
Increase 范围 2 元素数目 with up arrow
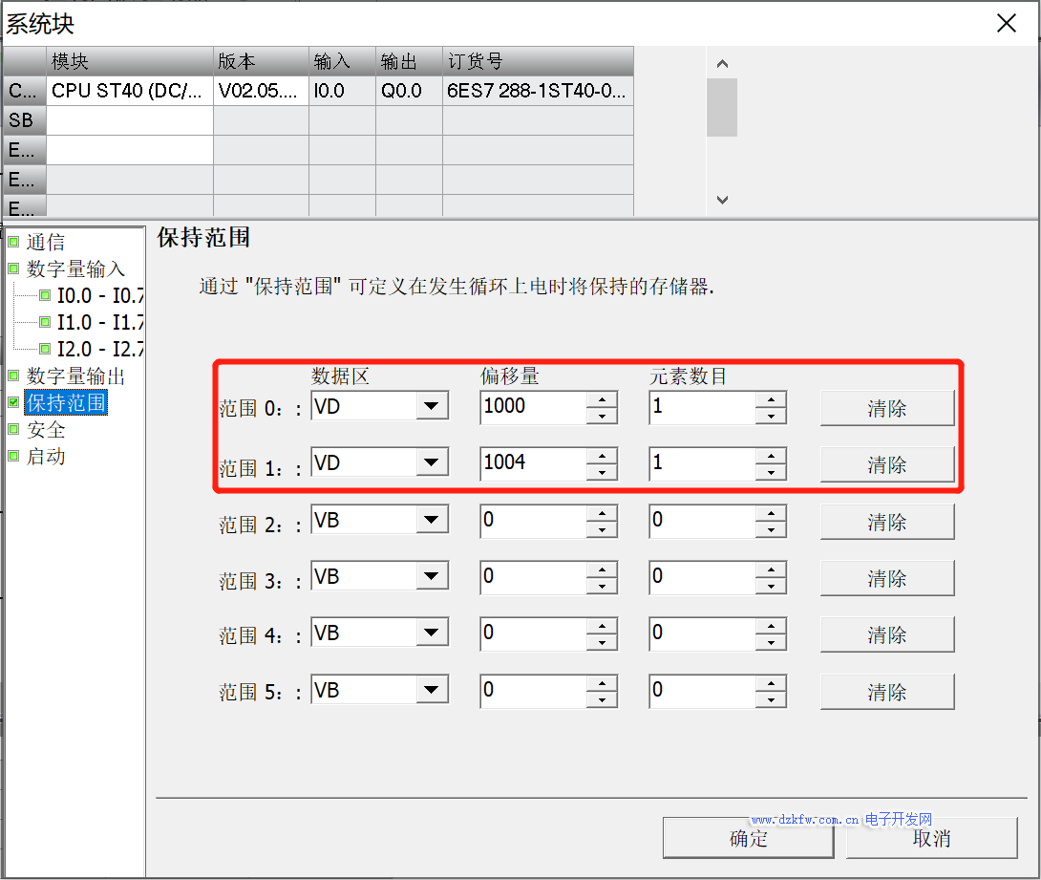(x=771, y=513)
